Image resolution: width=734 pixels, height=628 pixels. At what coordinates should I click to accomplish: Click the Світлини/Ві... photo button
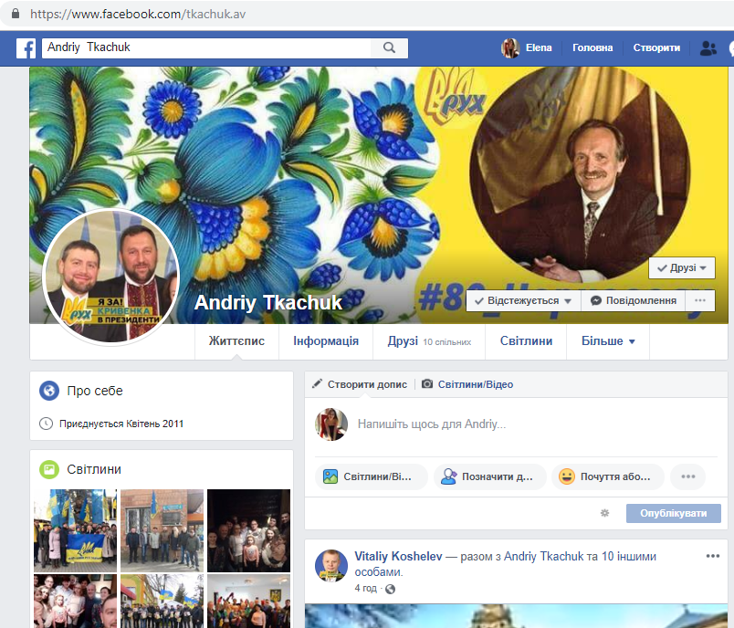click(x=372, y=476)
